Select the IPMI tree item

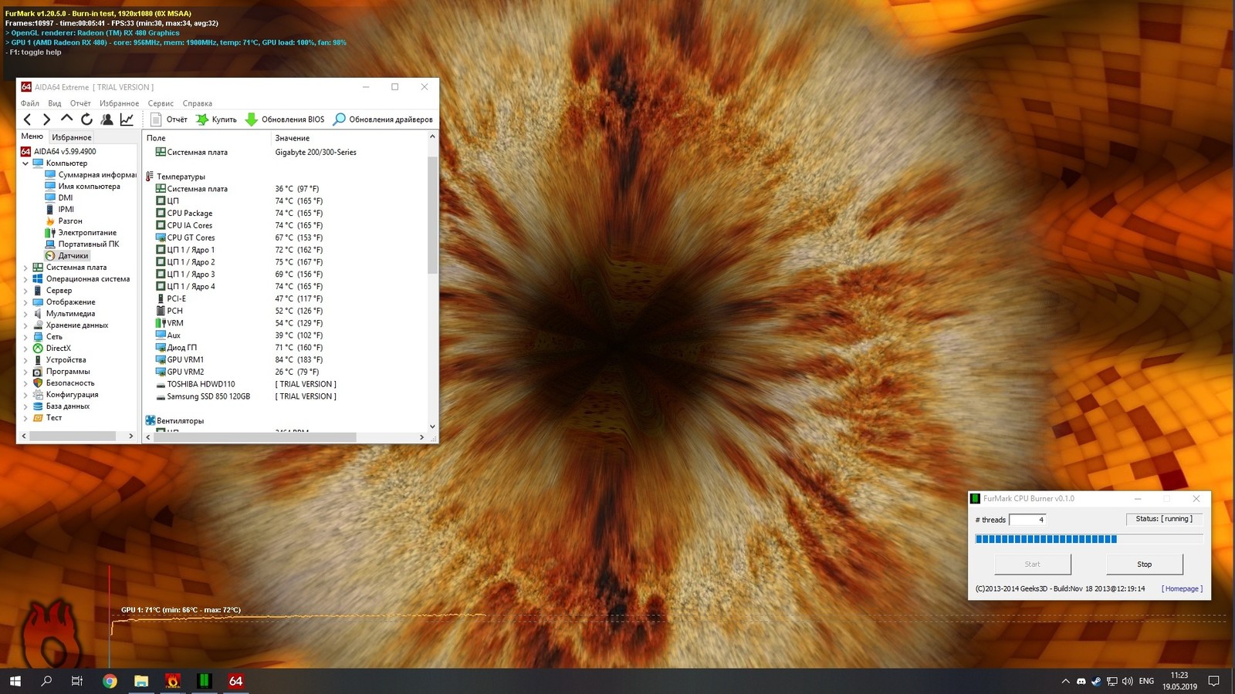pyautogui.click(x=59, y=210)
